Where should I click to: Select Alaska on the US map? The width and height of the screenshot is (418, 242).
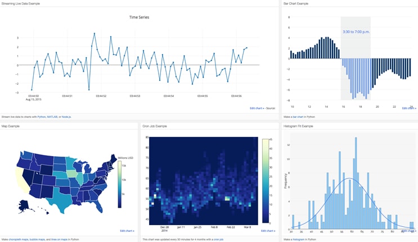coord(25,206)
